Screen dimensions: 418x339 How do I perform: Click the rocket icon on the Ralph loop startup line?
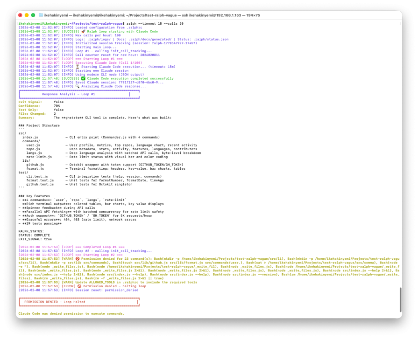click(84, 30)
